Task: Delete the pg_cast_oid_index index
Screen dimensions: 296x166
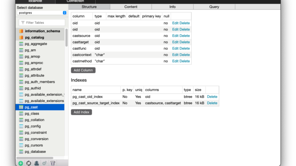Action: point(212,97)
